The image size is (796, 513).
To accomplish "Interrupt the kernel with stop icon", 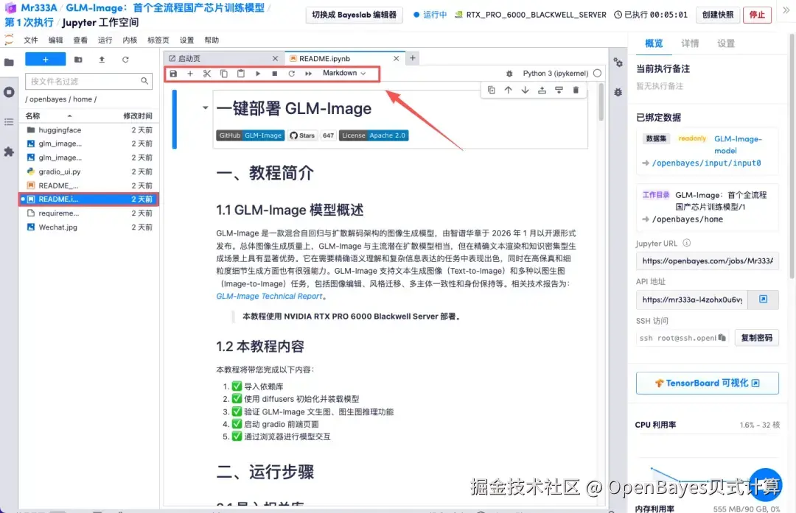I will pos(275,74).
